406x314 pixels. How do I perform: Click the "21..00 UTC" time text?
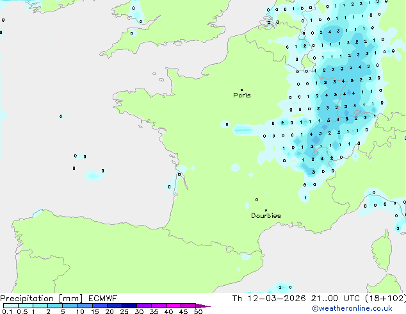point(336,299)
